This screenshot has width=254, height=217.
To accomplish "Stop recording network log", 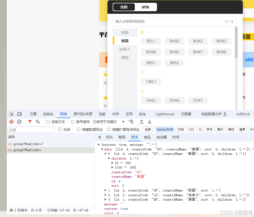I will coord(11,122).
